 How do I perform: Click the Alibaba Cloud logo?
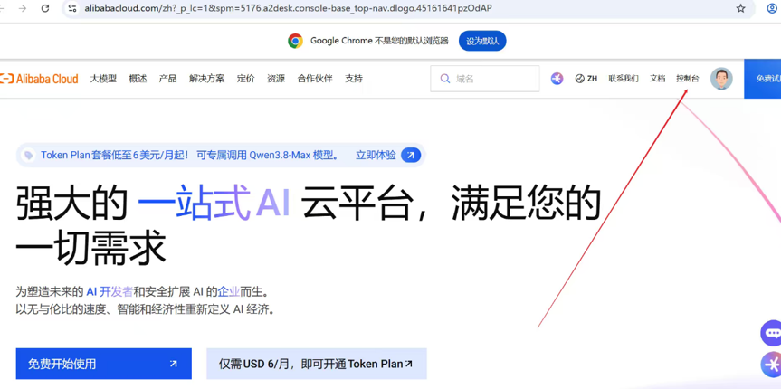point(39,79)
